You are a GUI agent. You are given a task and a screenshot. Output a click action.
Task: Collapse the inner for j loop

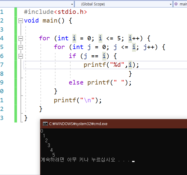21,47
